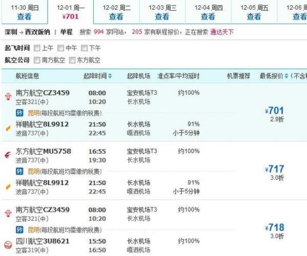Click the 转 transfer icon in ¥718 itinerary
The height and width of the screenshot is (256, 307).
[x=19, y=230]
